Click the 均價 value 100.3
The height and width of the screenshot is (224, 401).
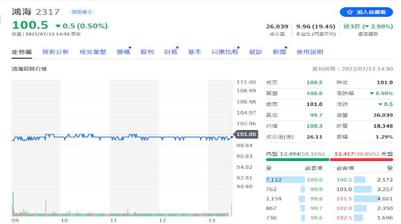pyautogui.click(x=315, y=126)
